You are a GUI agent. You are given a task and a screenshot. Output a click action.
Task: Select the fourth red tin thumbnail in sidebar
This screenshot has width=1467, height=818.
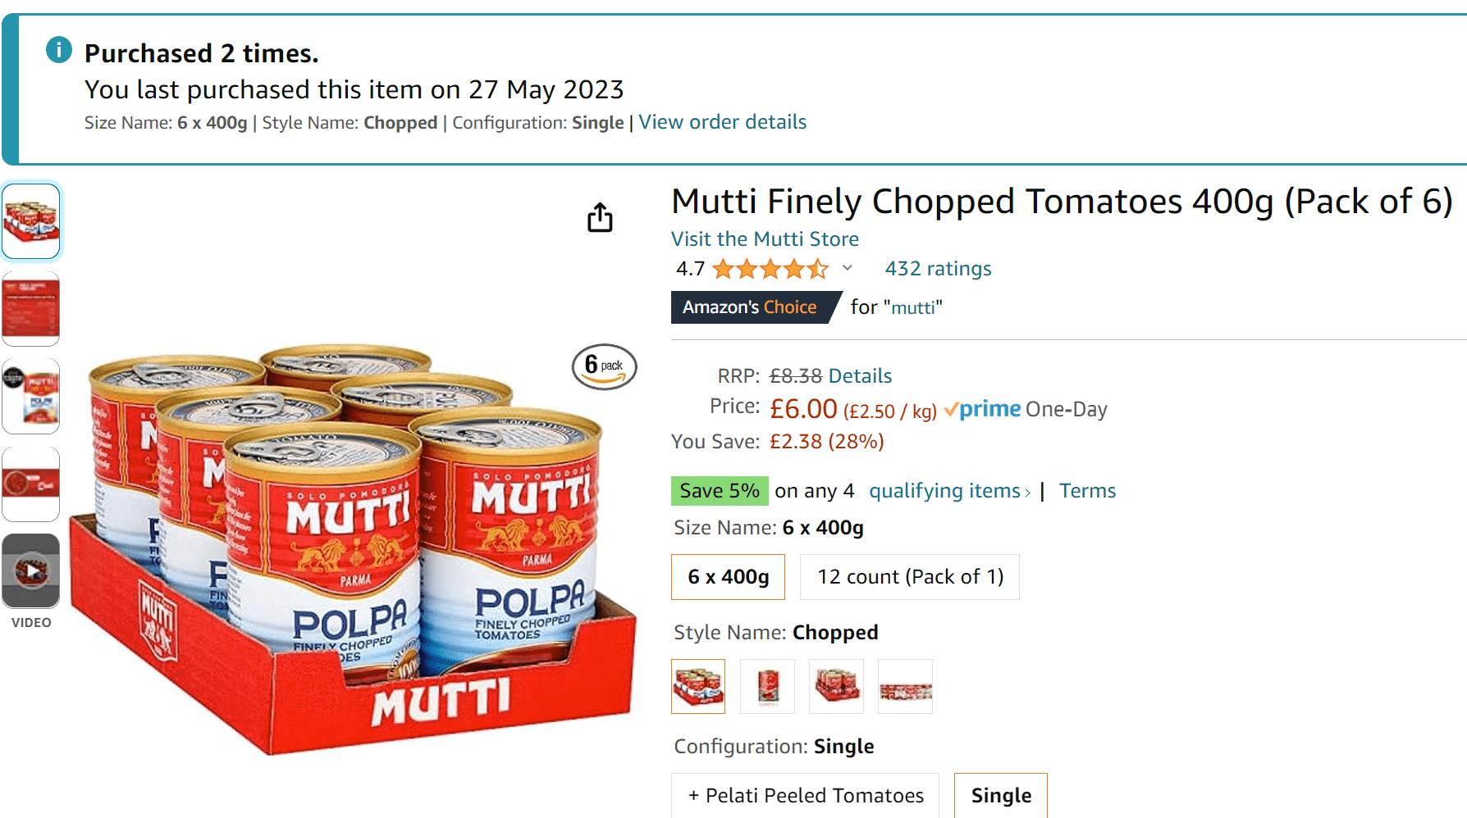[x=31, y=484]
